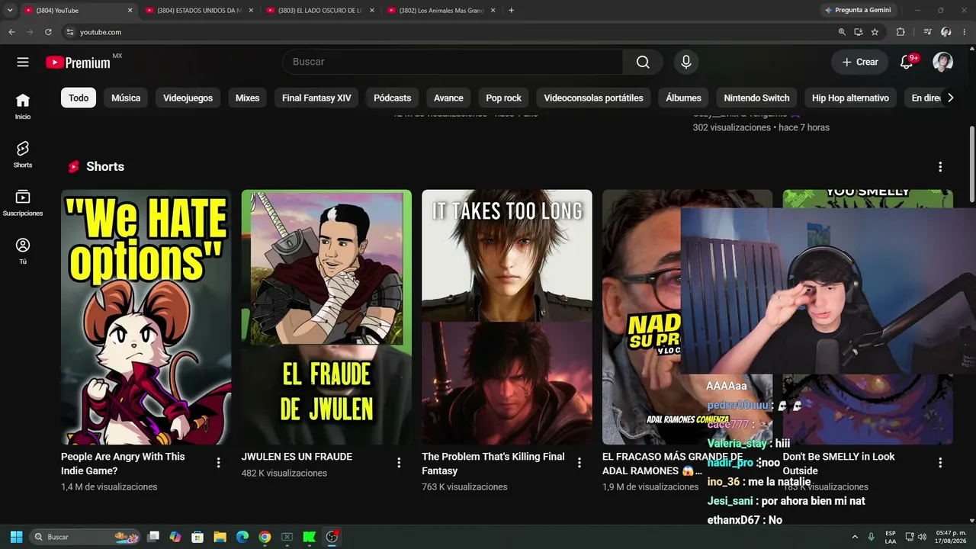The height and width of the screenshot is (549, 976).
Task: Reload the page in Chrome
Action: pos(48,32)
